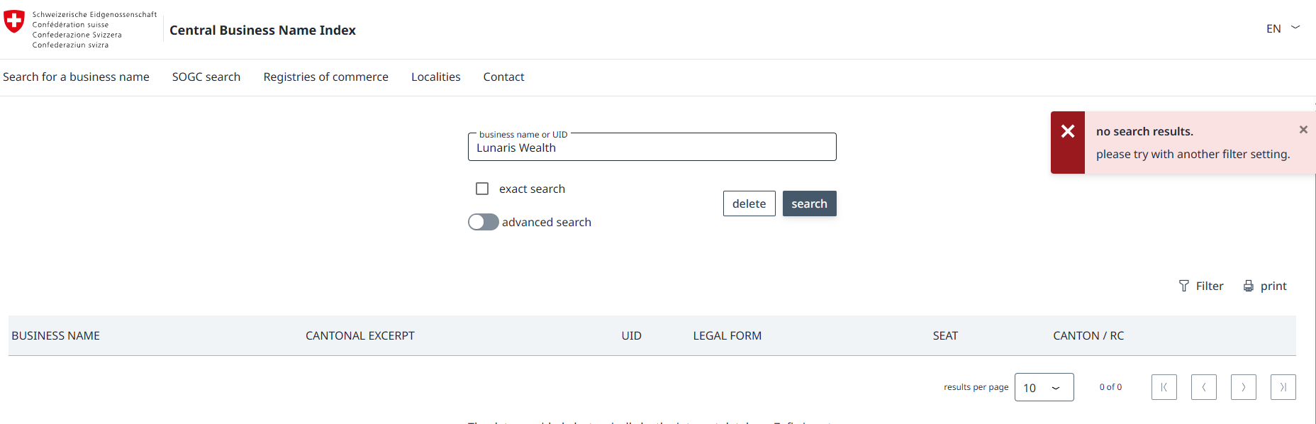1316x424 pixels.
Task: Open the EN language dropdown
Action: pos(1283,28)
